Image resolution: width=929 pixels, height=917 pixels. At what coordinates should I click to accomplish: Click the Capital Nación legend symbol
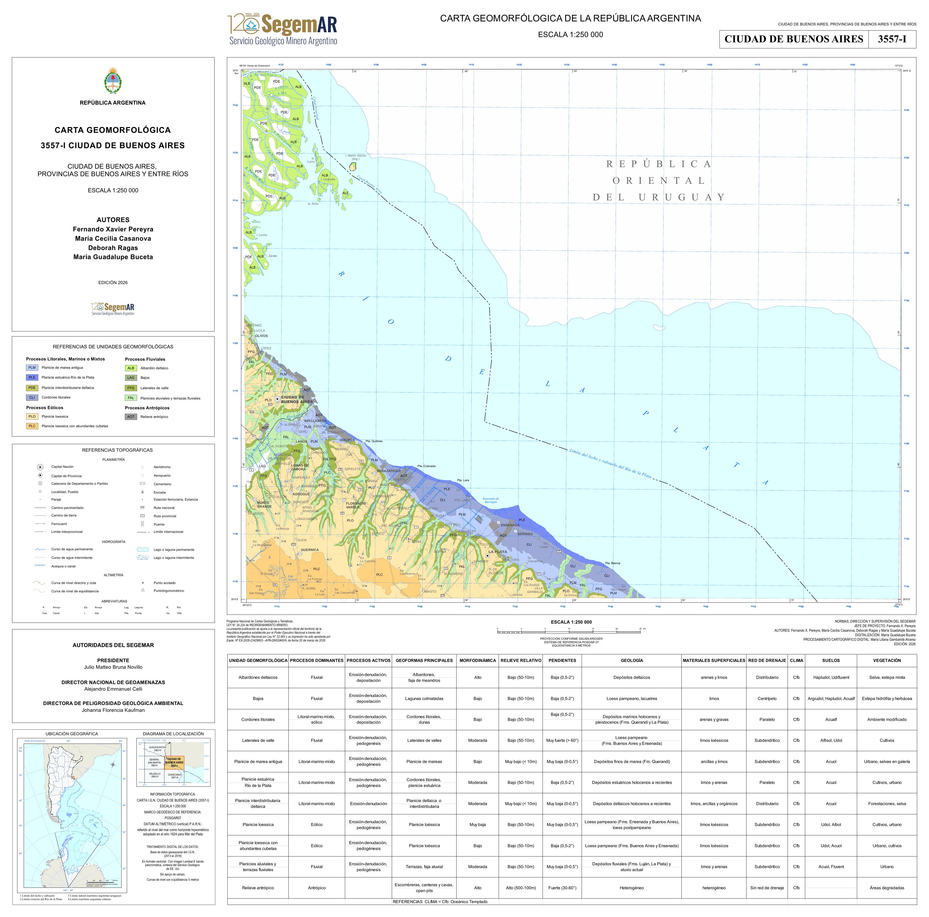tap(40, 467)
